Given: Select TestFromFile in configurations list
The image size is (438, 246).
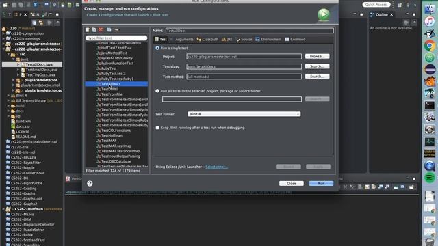Looking at the screenshot, I should point(112,94).
